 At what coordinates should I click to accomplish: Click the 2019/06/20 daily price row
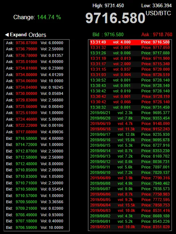coord(130,118)
